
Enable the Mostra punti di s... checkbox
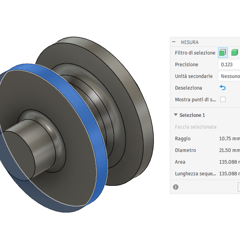pos(223,99)
